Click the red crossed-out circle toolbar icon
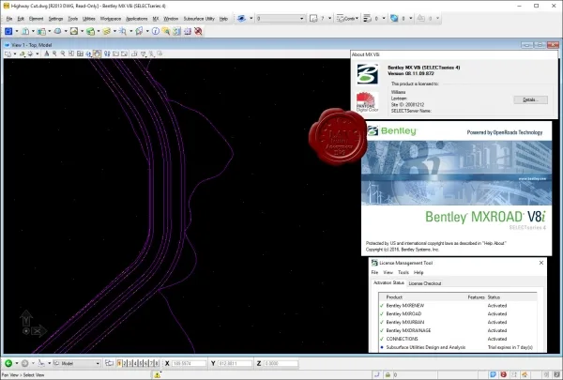 198,31
